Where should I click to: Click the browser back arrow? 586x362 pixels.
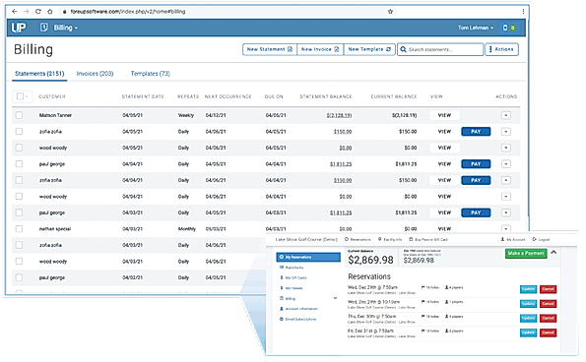point(14,12)
